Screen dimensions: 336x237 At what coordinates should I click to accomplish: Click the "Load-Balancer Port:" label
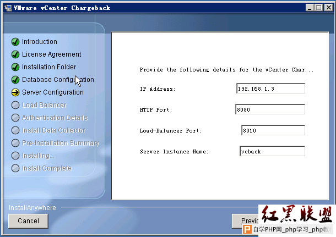pos(171,130)
